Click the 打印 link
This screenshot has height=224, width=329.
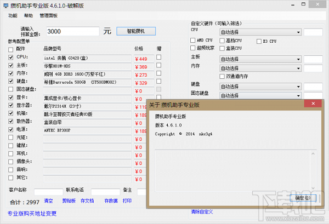click(127, 201)
